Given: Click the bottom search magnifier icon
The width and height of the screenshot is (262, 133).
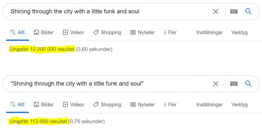Looking at the screenshot, I should pyautogui.click(x=248, y=84).
